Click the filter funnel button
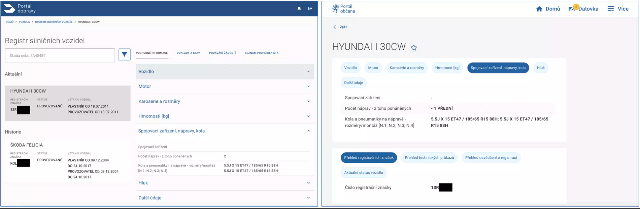Screen dimensions: 640x209 coord(125,54)
